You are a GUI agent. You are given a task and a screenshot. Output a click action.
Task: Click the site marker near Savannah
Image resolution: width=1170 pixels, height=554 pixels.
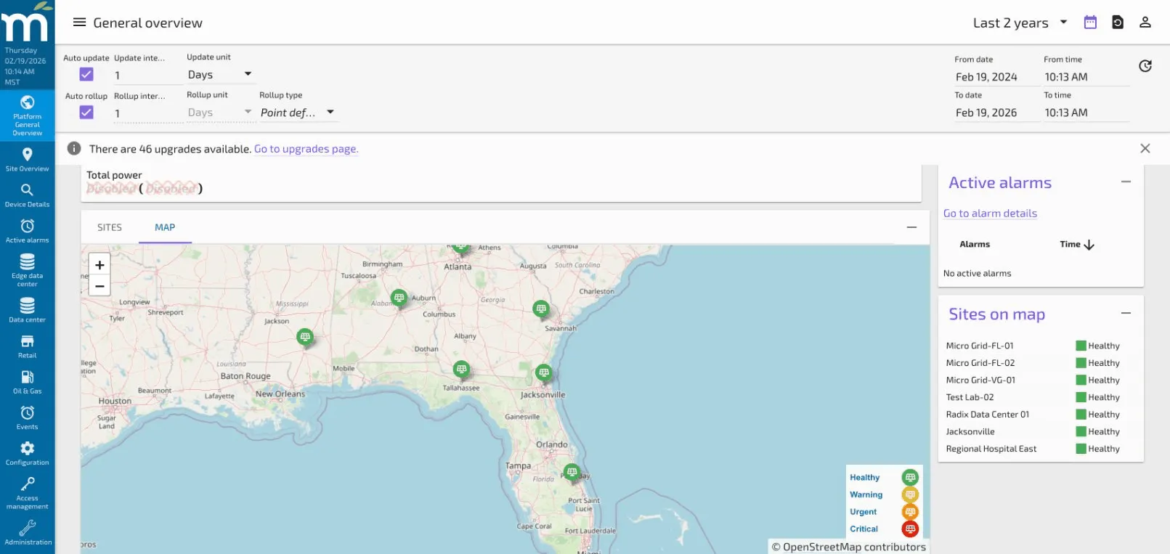540,309
